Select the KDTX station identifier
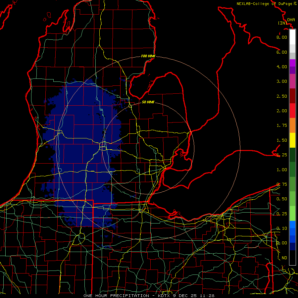298x298 pixels. 164,296
